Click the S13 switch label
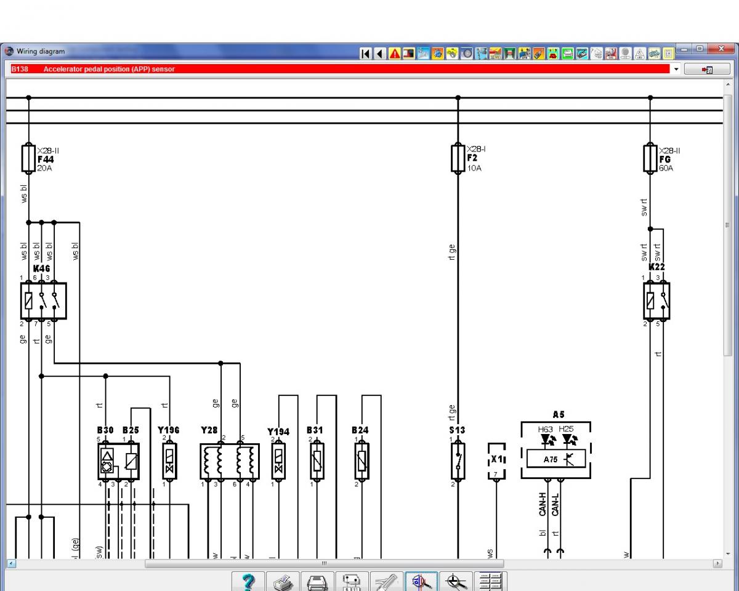 click(x=457, y=430)
